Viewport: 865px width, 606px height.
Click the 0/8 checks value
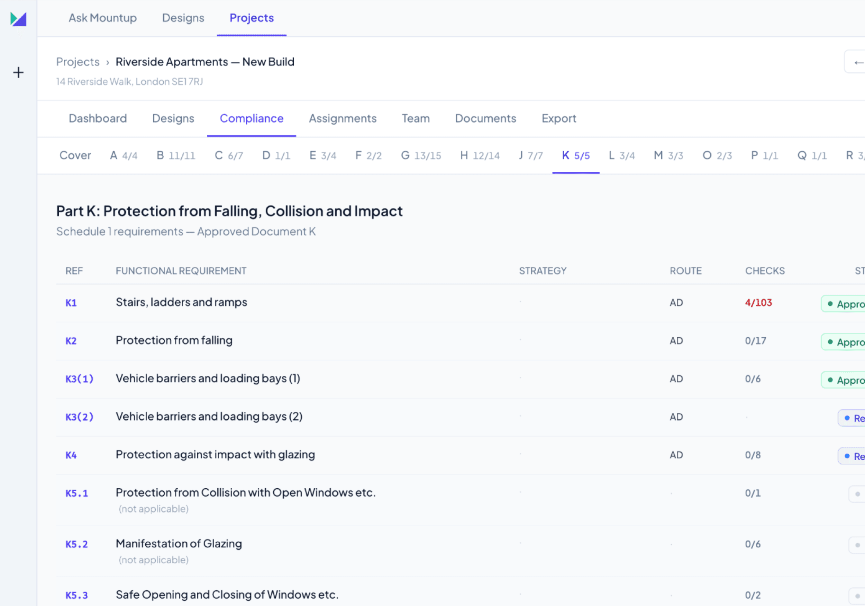(x=753, y=455)
